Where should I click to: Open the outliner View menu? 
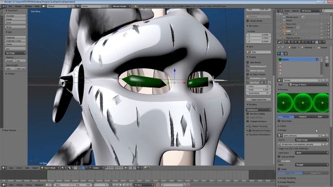287,10
